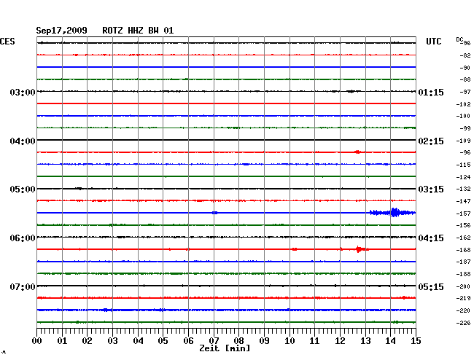The image size is (474, 360).
Task: Click the UTC column header
Action: (433, 42)
